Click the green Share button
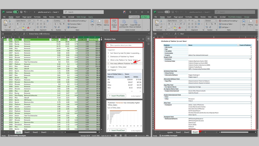This screenshot has width=259, height=146. (145, 17)
